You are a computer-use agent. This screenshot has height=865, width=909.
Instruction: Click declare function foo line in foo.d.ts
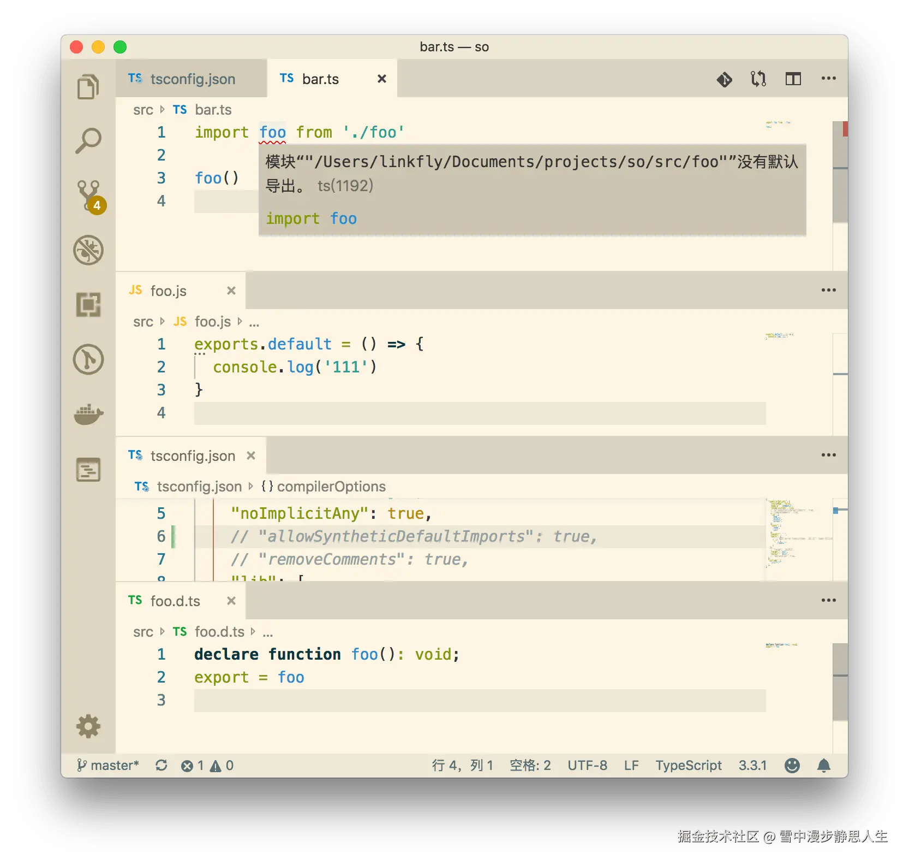point(327,655)
